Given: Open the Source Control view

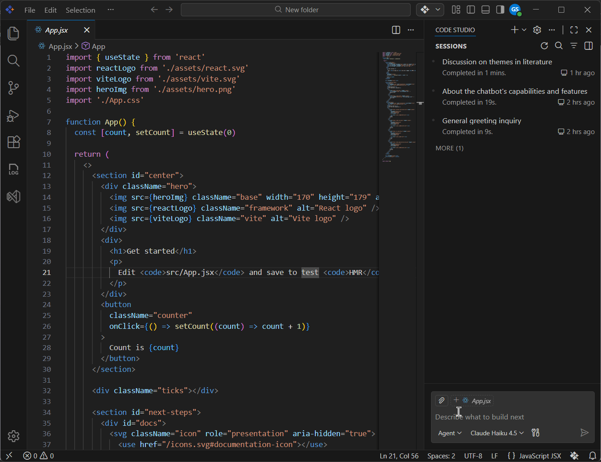Looking at the screenshot, I should 14,88.
